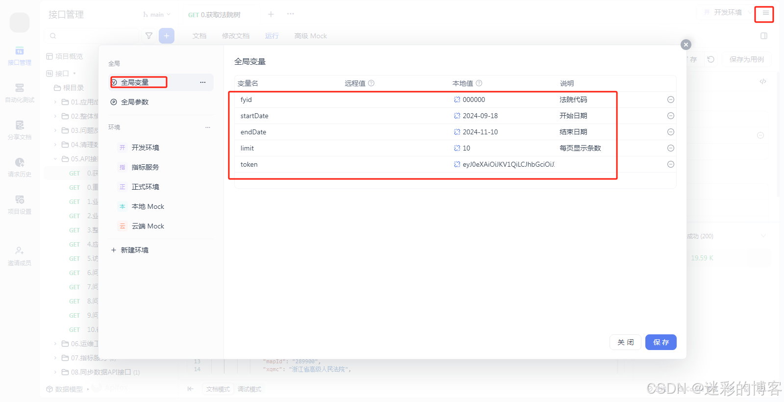Image resolution: width=784 pixels, height=402 pixels.
Task: Expand the 01.应用 folder in tree
Action: (x=55, y=102)
